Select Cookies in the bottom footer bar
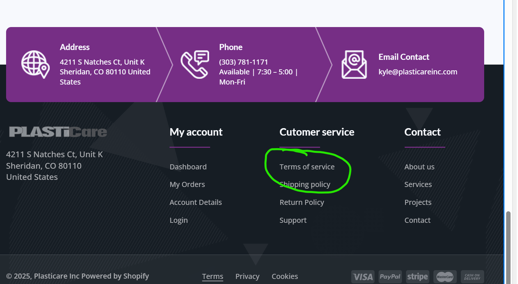 click(285, 277)
